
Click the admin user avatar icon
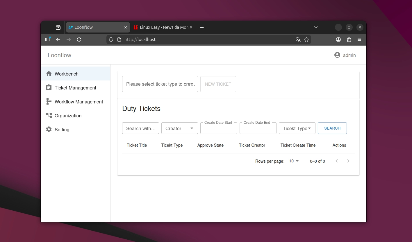click(x=337, y=55)
